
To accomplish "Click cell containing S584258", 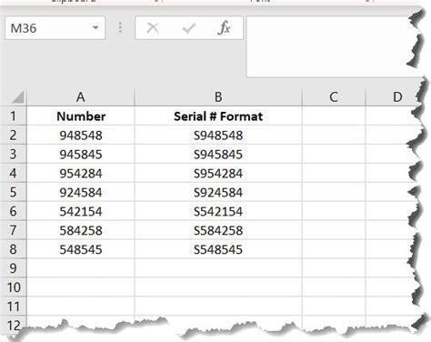I will tap(218, 230).
